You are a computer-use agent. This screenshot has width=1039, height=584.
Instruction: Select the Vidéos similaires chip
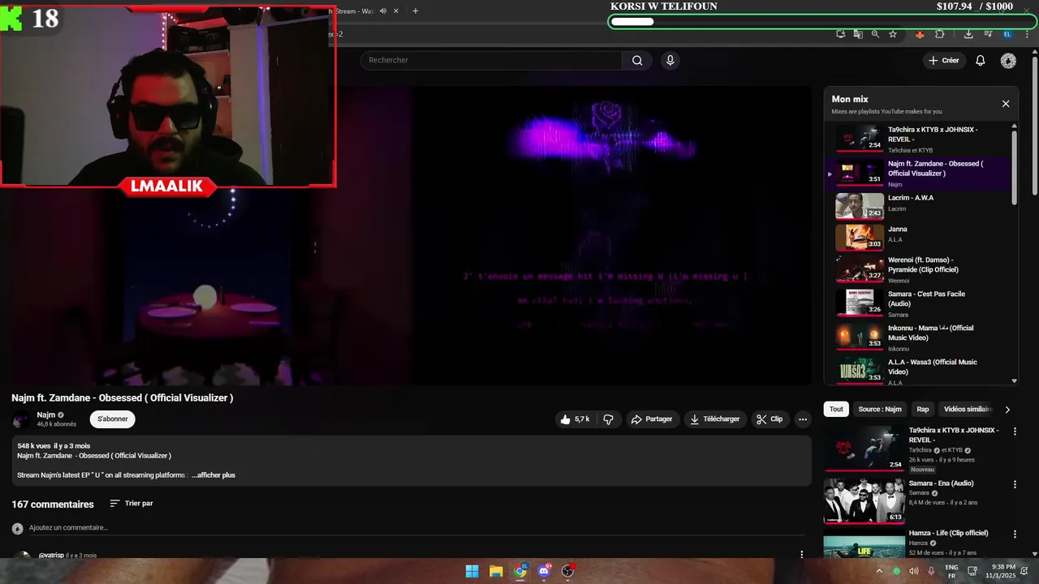coord(968,410)
